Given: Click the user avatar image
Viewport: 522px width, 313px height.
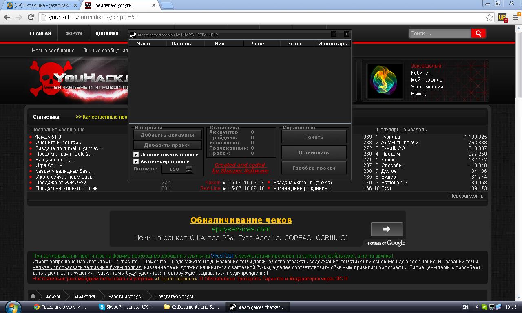Looking at the screenshot, I should click(385, 81).
